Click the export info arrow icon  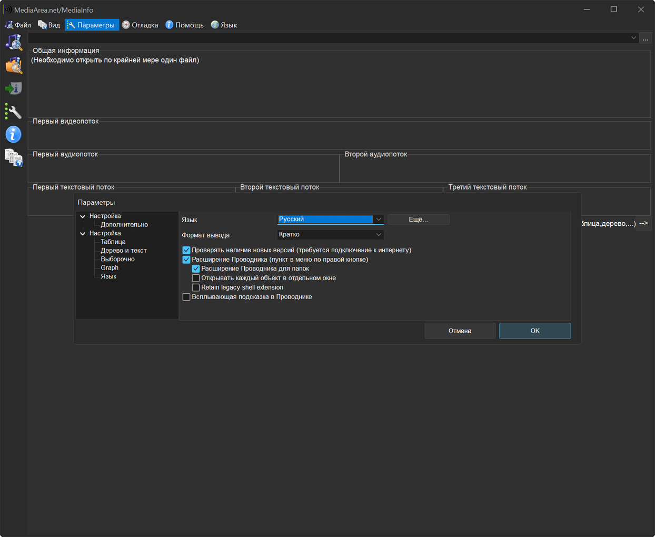14,88
